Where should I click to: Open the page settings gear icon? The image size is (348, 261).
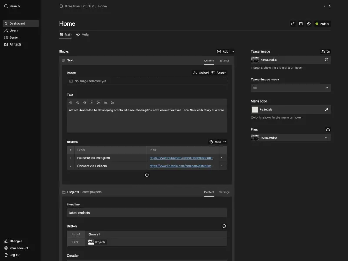click(309, 23)
